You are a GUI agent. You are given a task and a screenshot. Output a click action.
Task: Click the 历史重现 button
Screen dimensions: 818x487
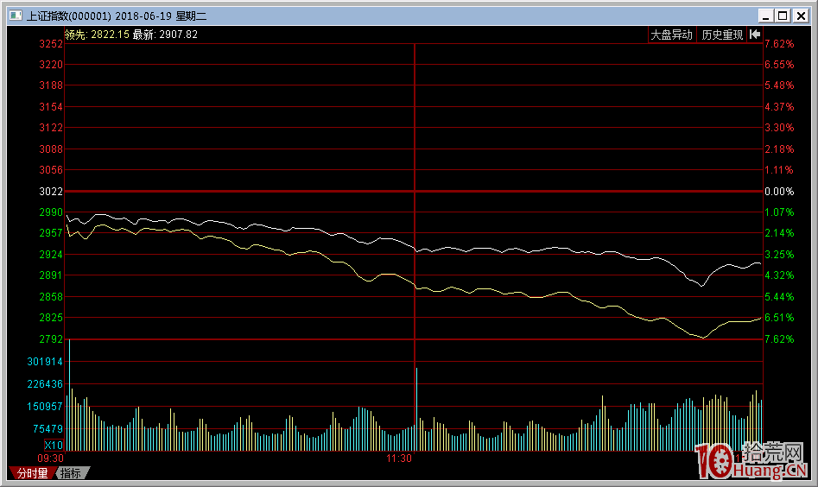722,35
